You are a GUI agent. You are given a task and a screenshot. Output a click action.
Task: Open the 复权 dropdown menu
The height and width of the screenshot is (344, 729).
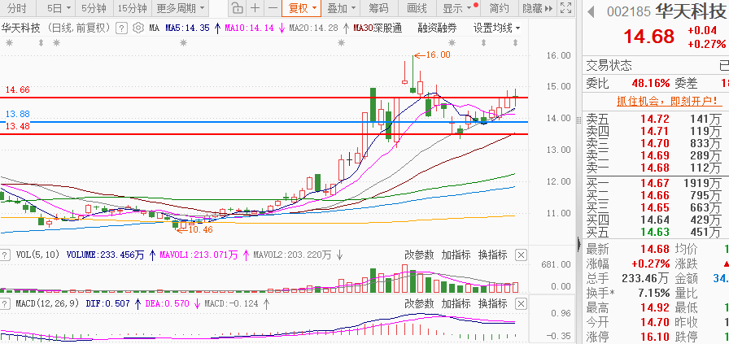pyautogui.click(x=302, y=8)
